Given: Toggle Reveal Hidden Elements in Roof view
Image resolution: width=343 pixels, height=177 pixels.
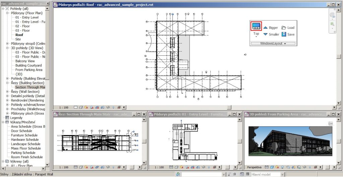Looking at the screenshot, I should point(113,107).
